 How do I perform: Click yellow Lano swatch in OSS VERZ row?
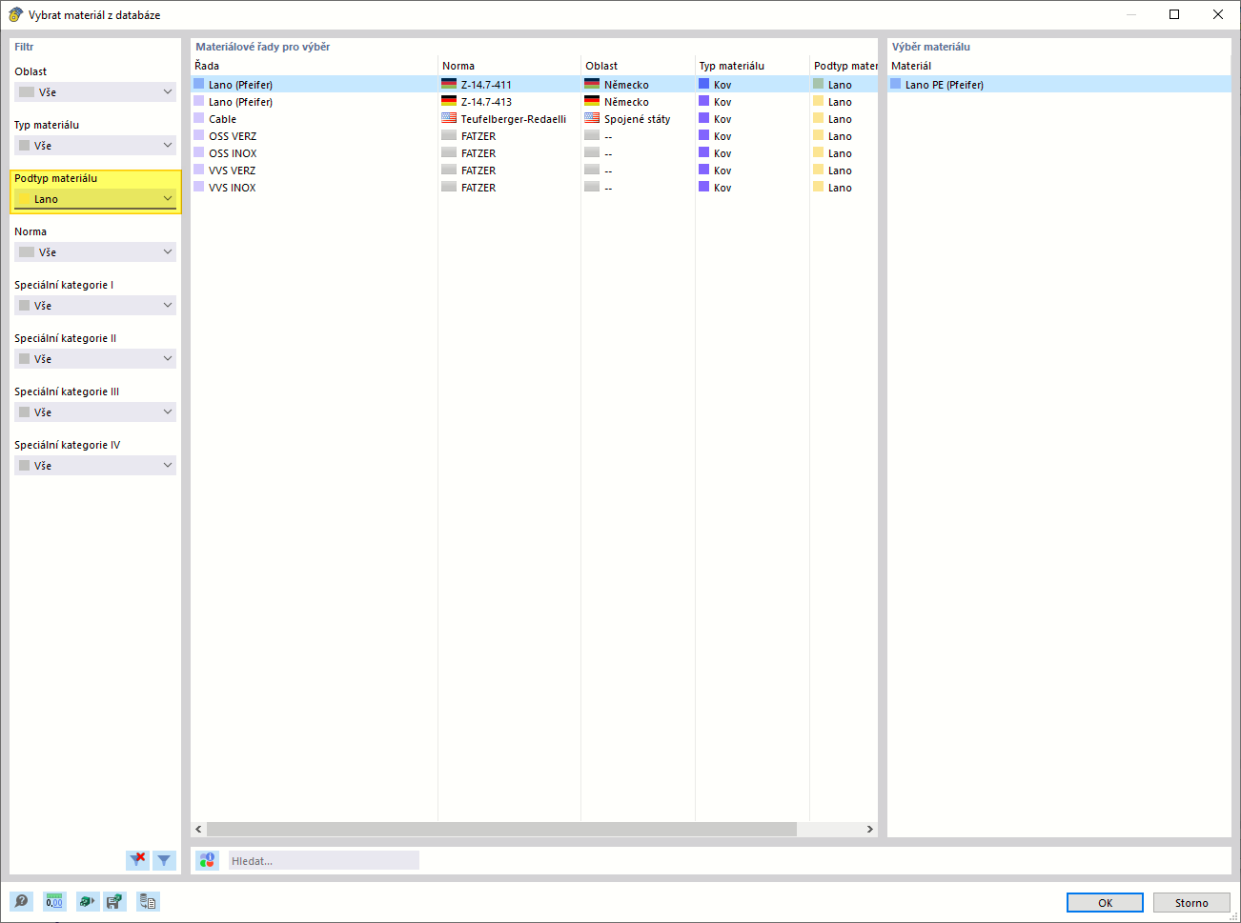[x=818, y=135]
